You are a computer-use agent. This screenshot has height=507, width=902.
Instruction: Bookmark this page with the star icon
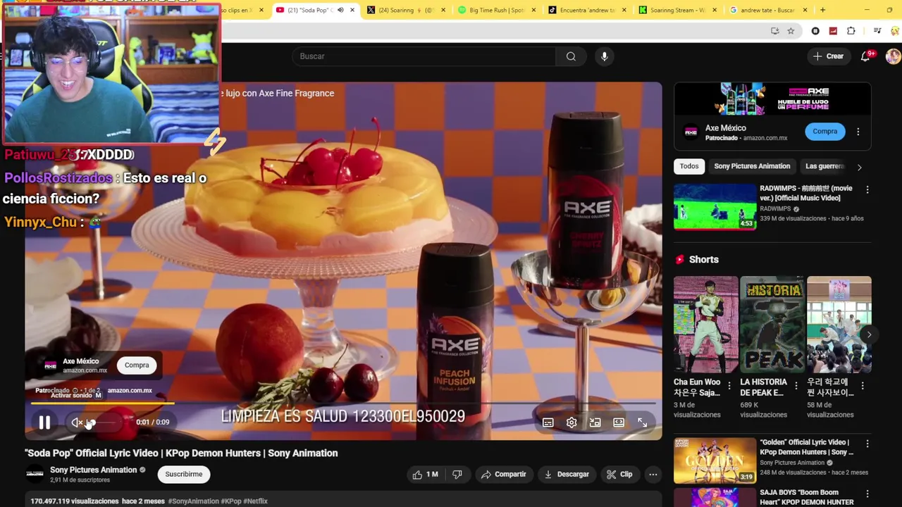pyautogui.click(x=791, y=31)
